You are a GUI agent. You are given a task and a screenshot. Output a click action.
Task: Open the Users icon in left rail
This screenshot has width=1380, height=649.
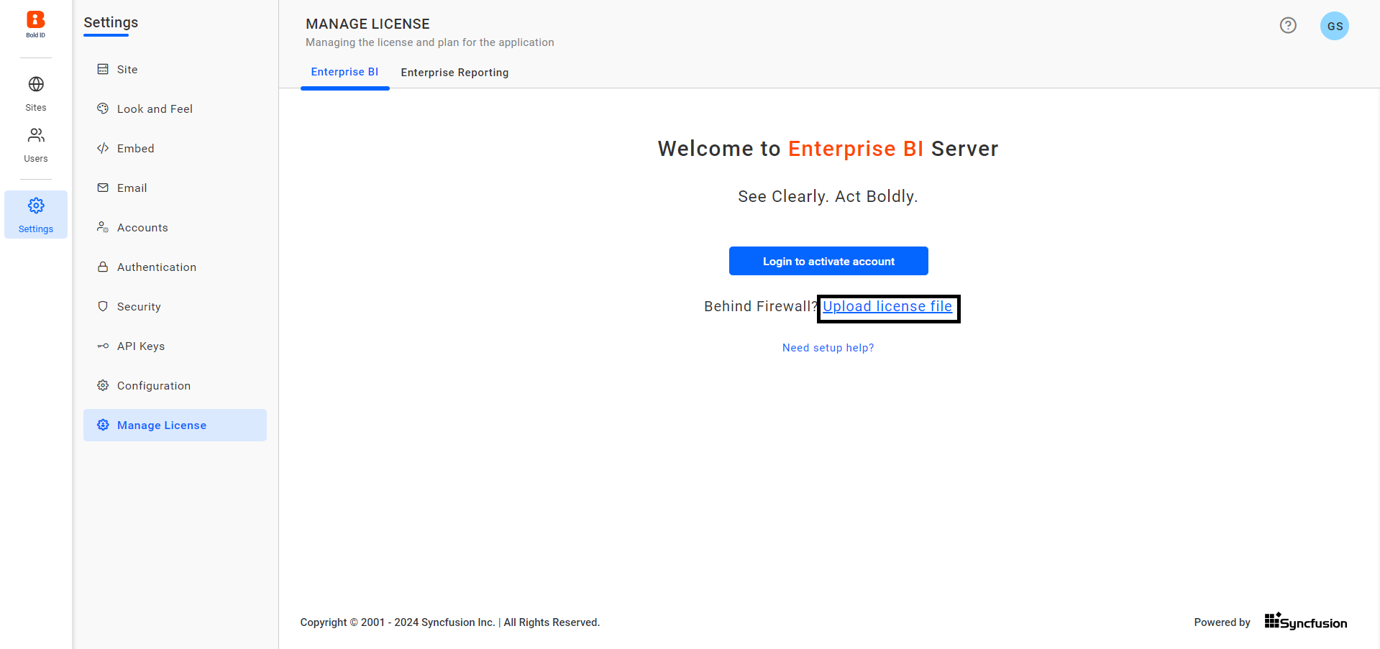35,135
